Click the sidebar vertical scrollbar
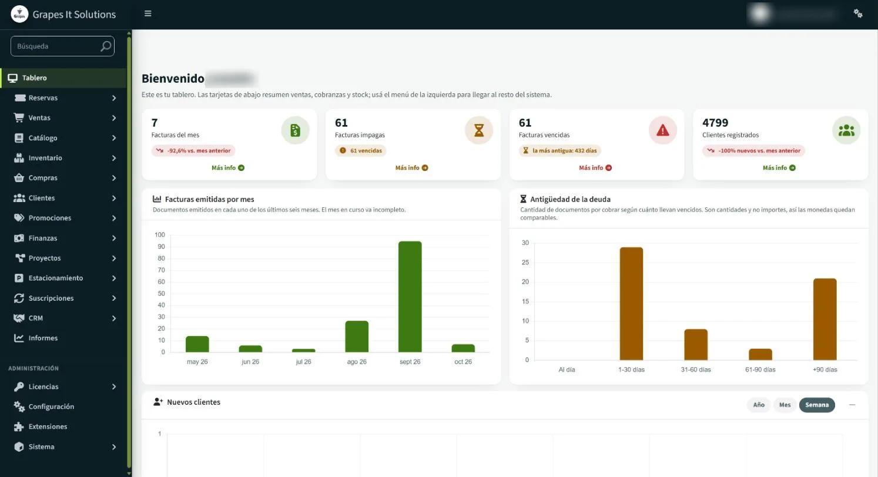 [x=129, y=253]
